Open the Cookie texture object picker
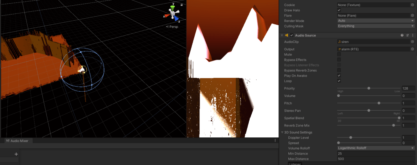 click(x=412, y=5)
